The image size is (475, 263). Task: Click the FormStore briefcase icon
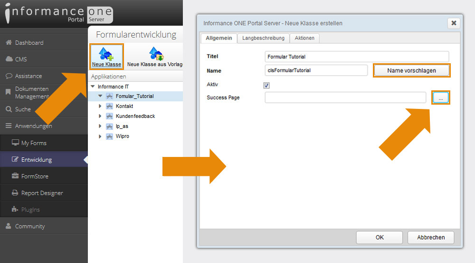pyautogui.click(x=15, y=176)
